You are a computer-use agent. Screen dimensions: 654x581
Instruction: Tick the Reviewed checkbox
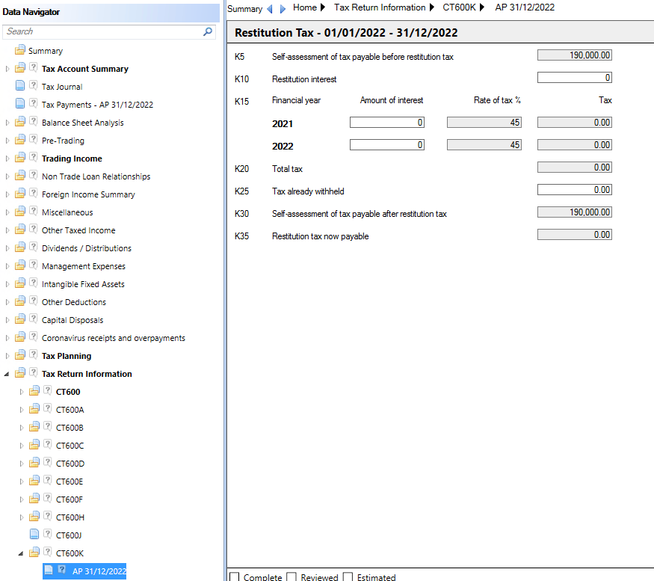291,577
